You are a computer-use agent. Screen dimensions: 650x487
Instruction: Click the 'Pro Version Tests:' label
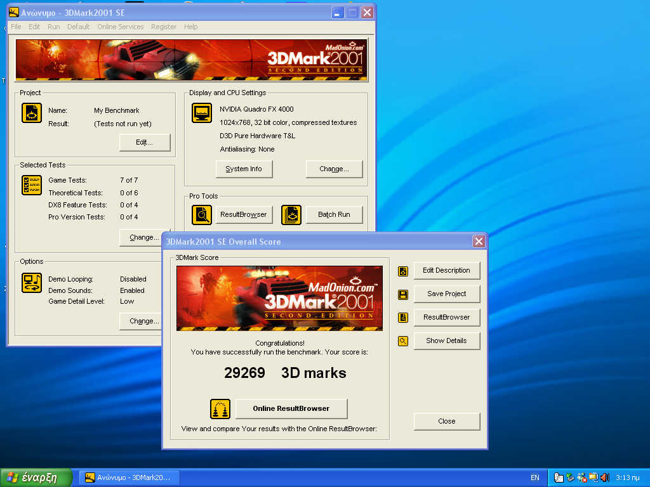click(77, 217)
